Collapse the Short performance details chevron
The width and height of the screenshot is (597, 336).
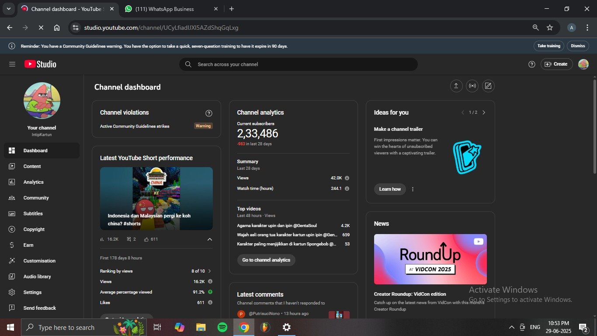(209, 239)
